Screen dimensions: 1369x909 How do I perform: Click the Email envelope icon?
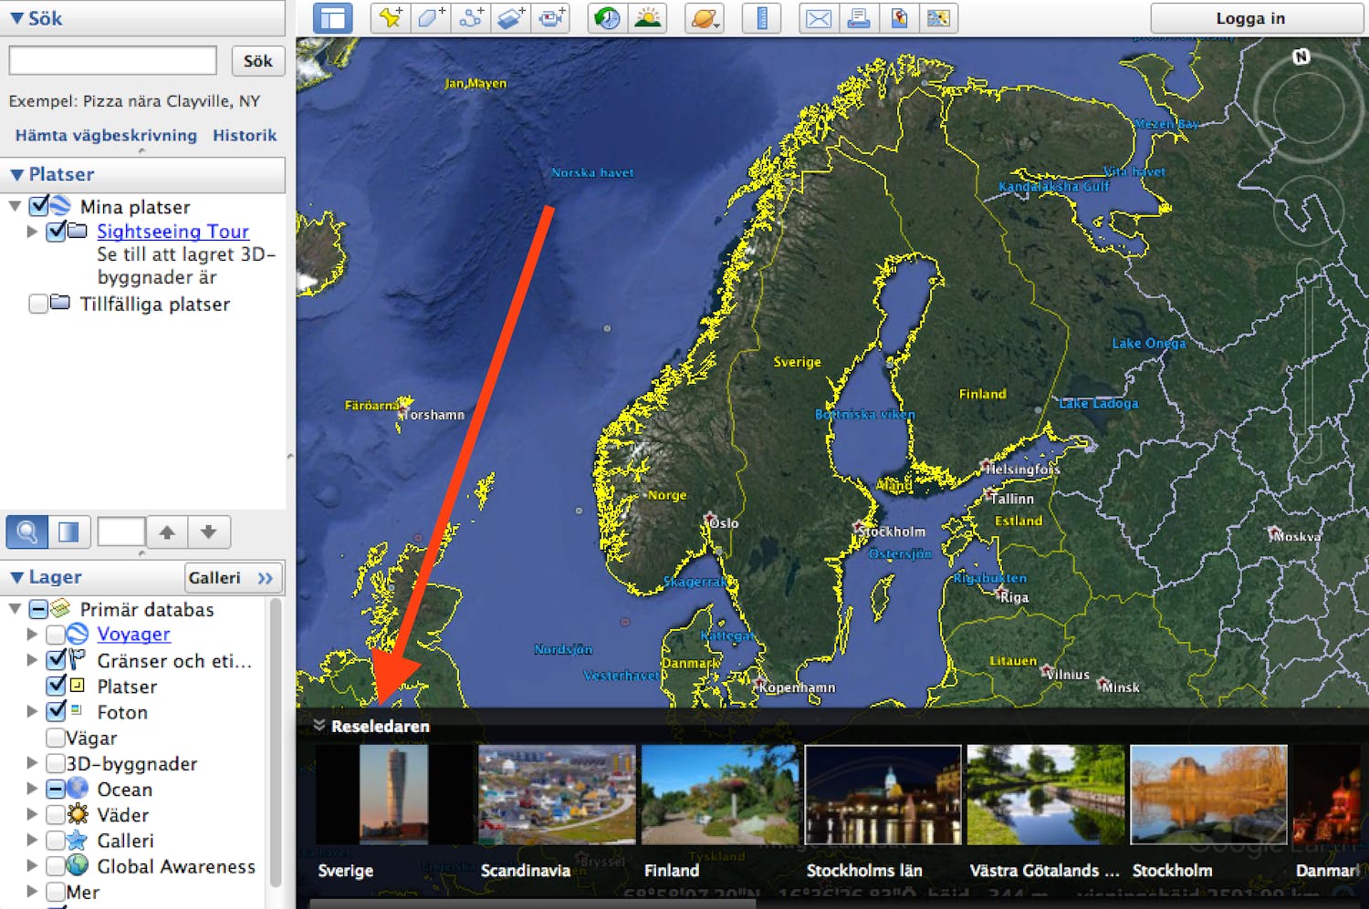pyautogui.click(x=819, y=18)
